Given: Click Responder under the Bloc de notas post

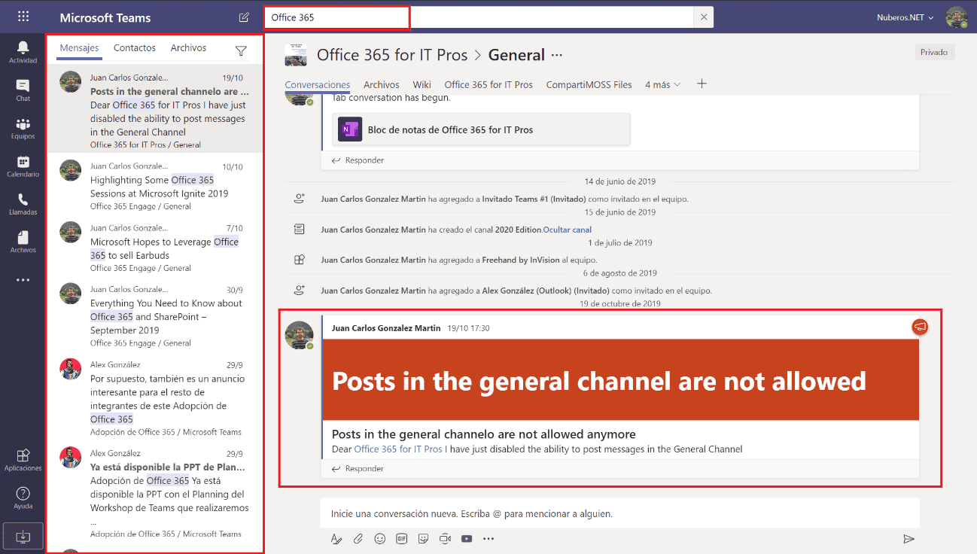Looking at the screenshot, I should click(358, 160).
